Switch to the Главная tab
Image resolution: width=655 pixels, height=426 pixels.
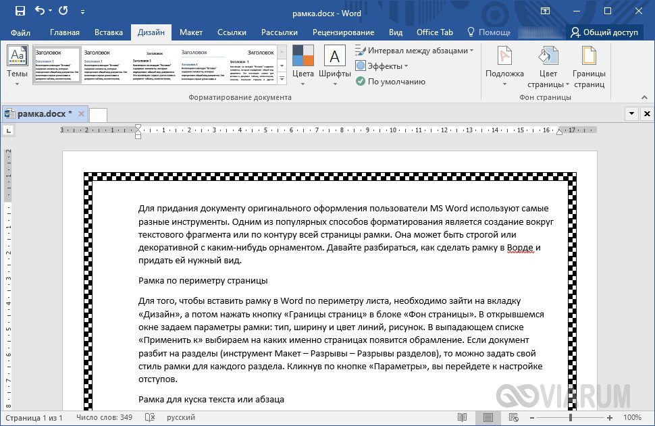click(65, 32)
